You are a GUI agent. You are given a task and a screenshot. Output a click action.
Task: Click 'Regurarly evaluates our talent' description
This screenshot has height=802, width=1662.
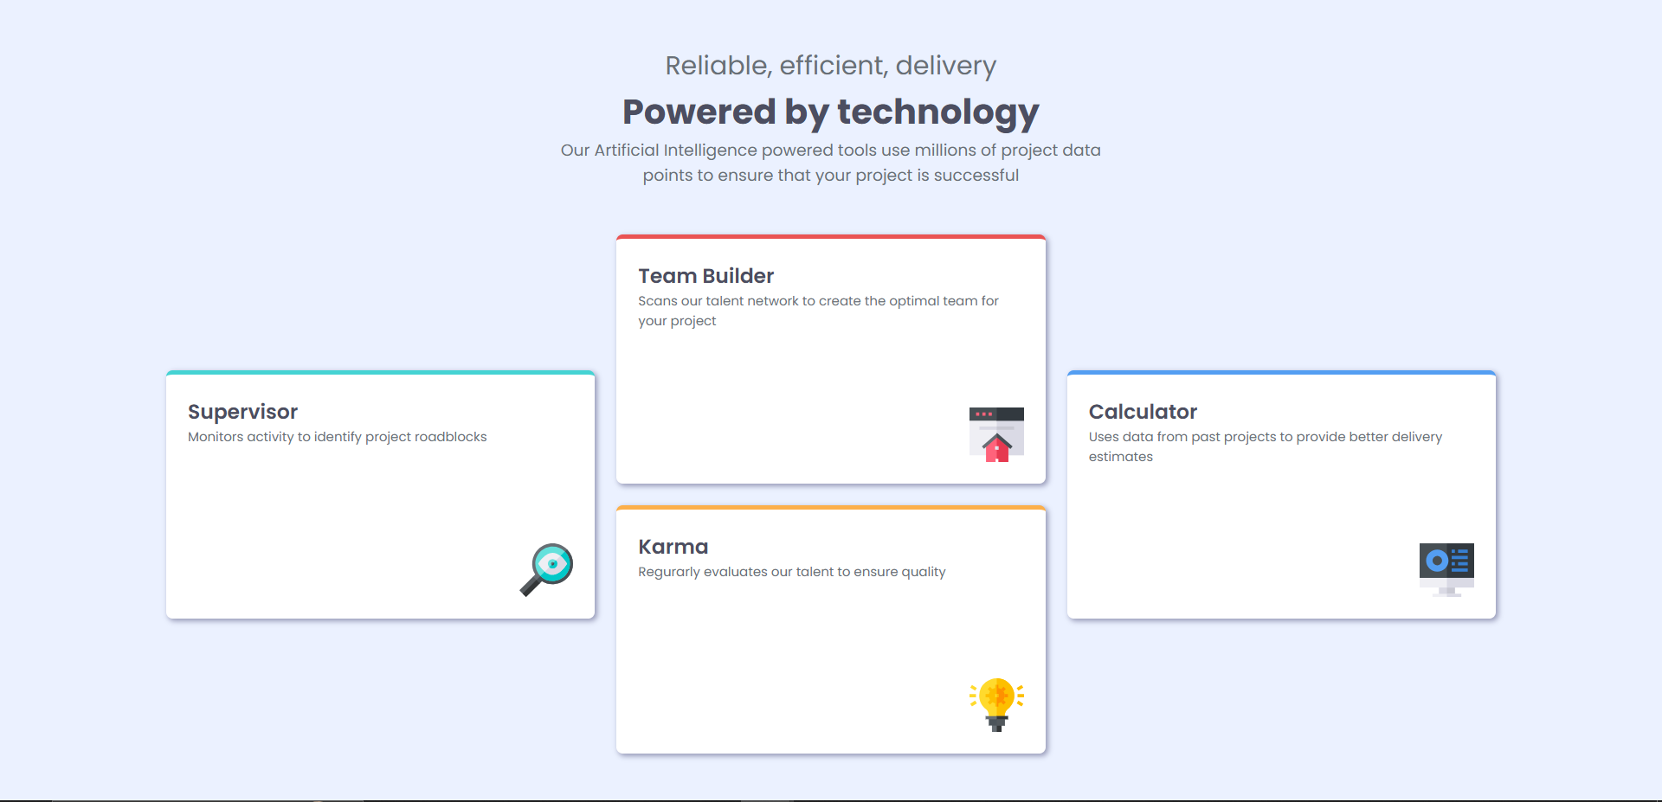(x=791, y=572)
